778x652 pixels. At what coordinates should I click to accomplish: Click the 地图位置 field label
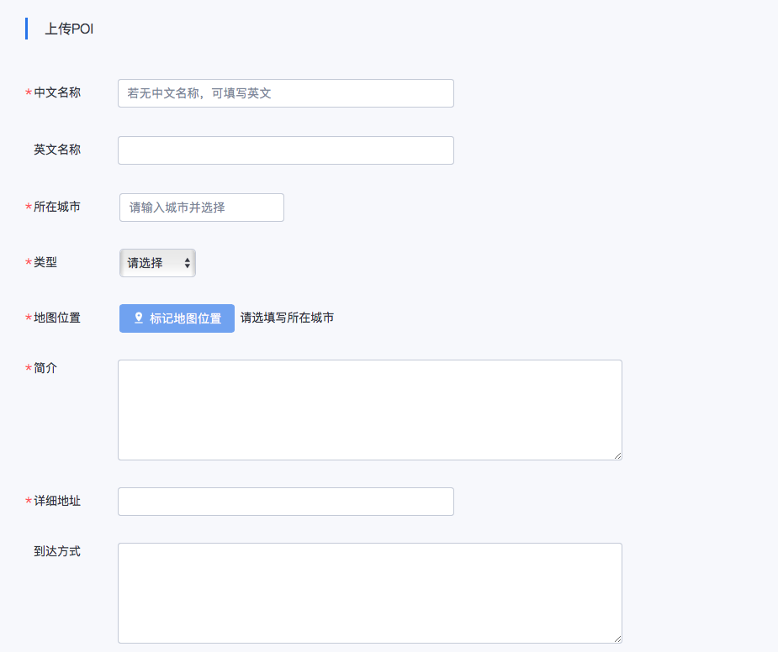click(57, 318)
